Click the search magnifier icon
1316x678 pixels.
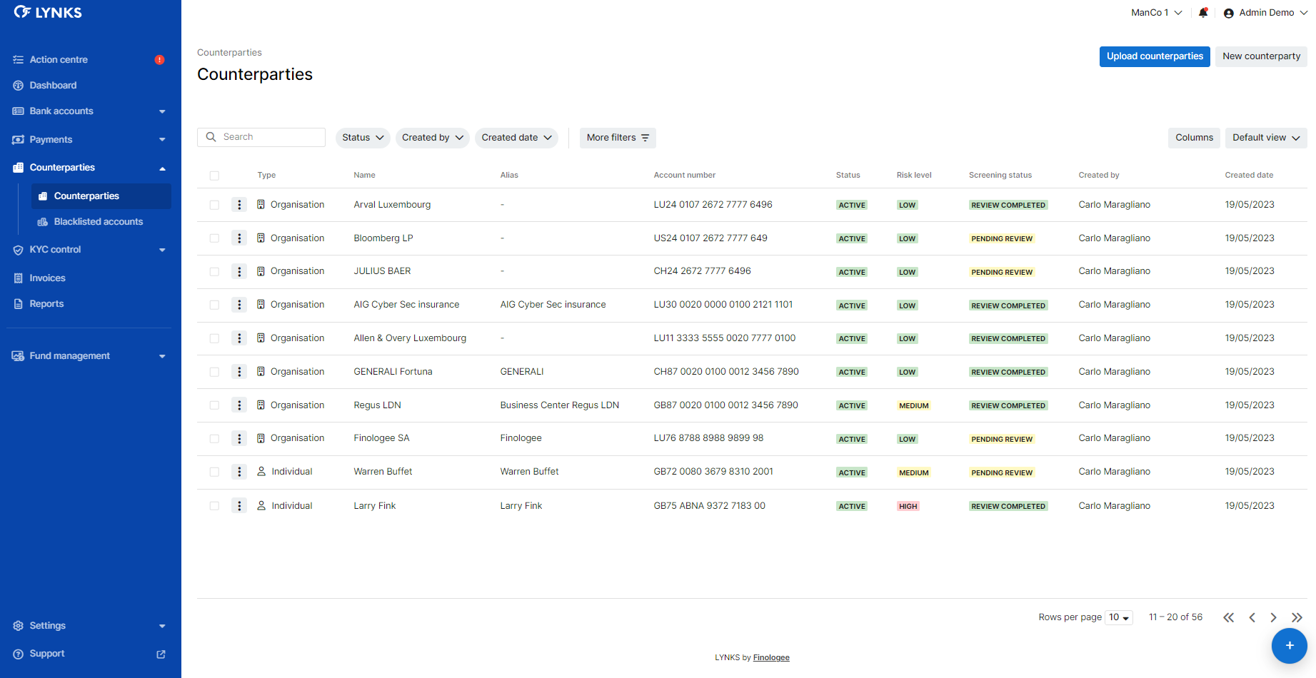pos(211,137)
